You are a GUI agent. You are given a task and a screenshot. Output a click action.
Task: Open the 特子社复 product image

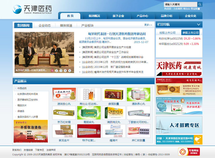(89, 131)
